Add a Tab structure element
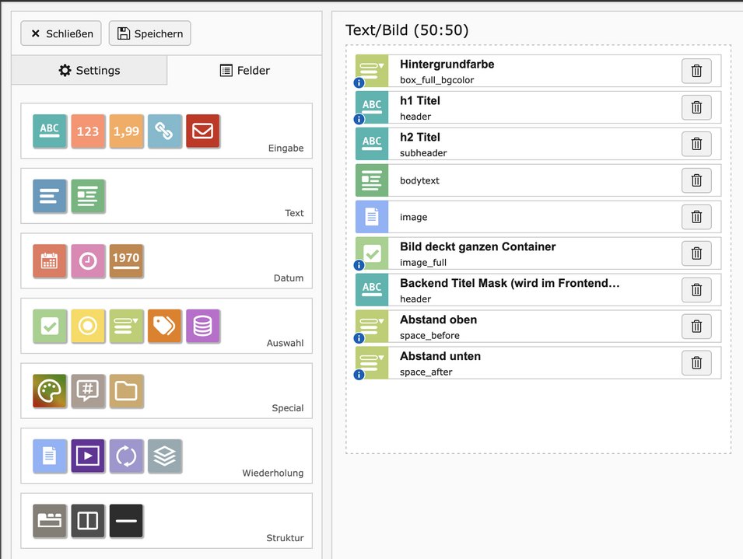 (50, 521)
